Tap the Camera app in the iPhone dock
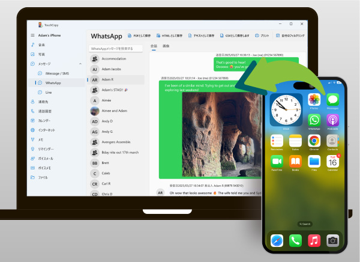The height and width of the screenshot is (262, 360). click(x=332, y=240)
